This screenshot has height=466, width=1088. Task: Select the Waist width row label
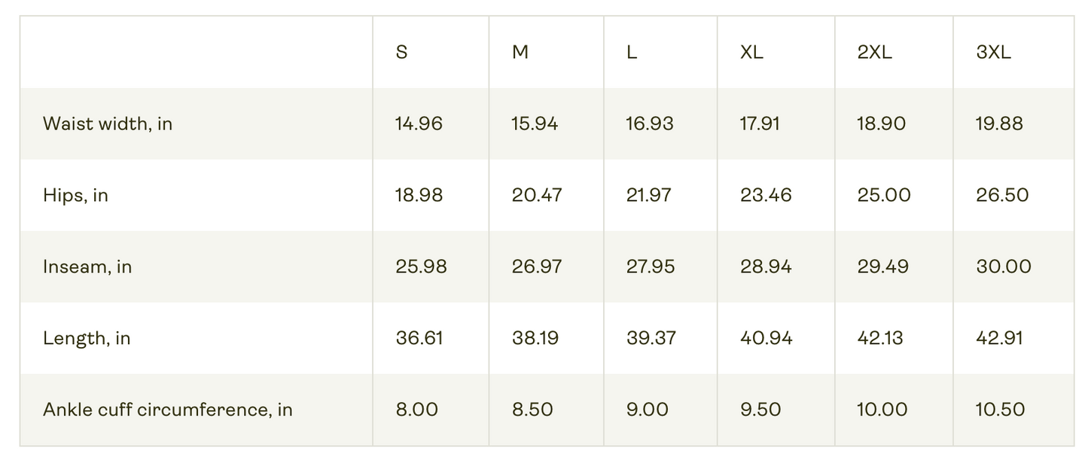point(108,123)
